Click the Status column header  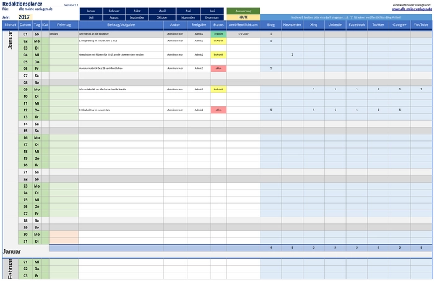218,25
